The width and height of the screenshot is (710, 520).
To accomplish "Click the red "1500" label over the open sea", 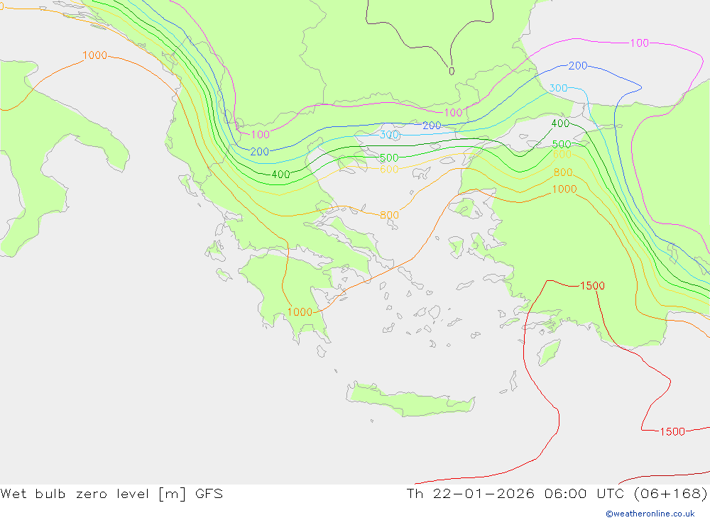I will coord(672,432).
